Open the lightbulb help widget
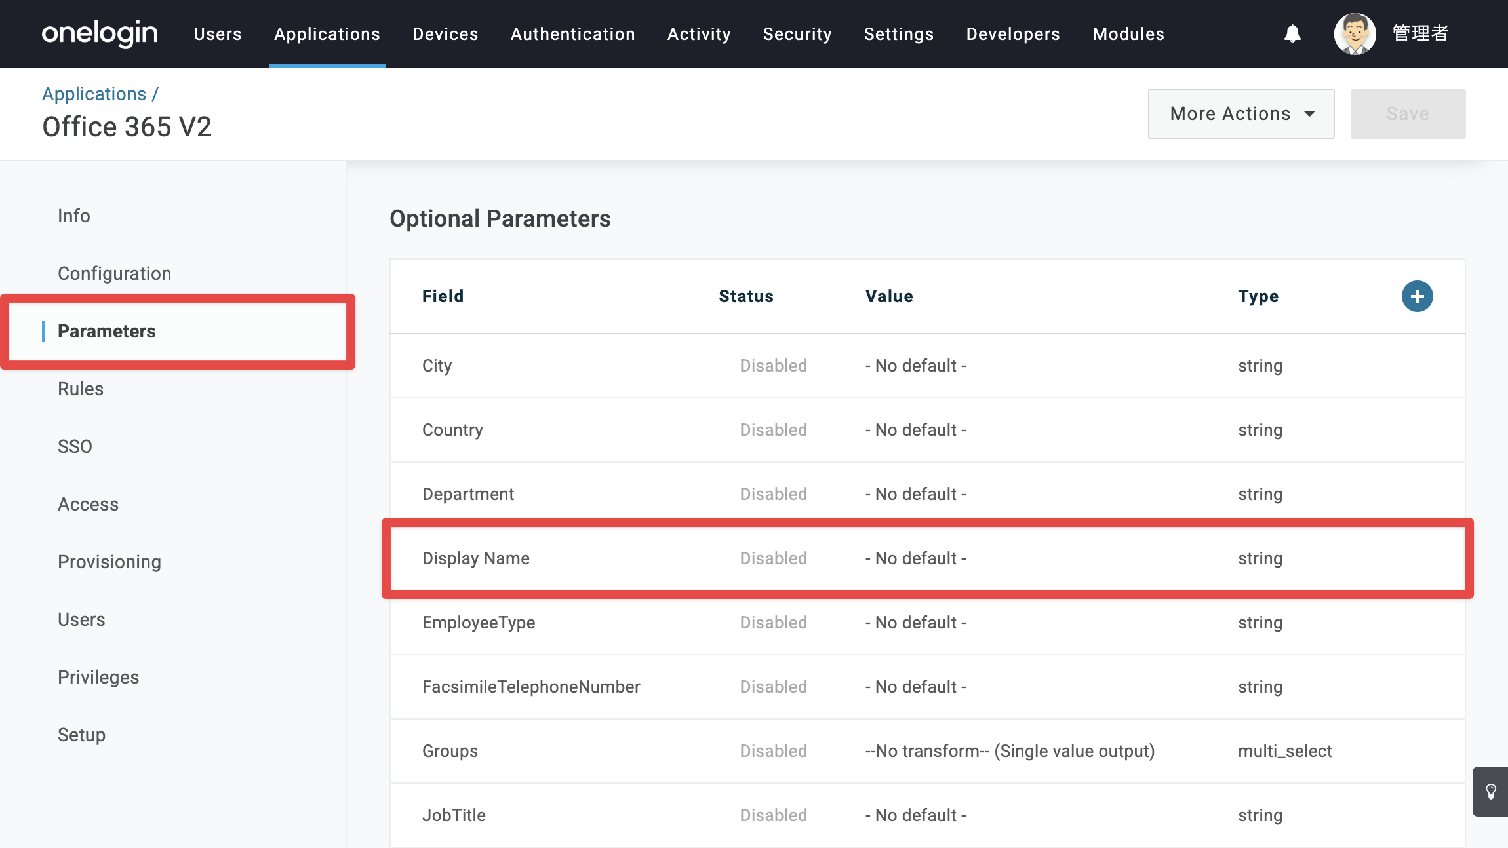Viewport: 1508px width, 848px height. point(1490,791)
